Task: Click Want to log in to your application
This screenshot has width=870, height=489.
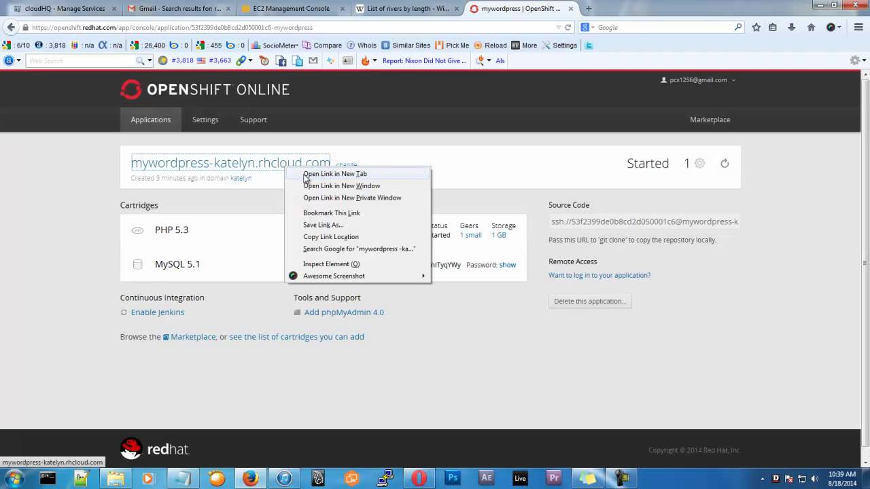Action: coord(599,275)
